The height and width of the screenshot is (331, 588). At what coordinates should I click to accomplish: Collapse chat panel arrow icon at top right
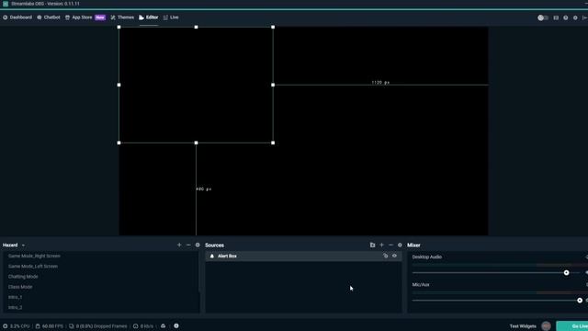[584, 17]
